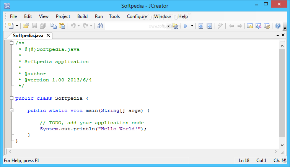The height and width of the screenshot is (167, 290).
Task: Click the '// TODO, add your application code' comment
Action: point(92,123)
